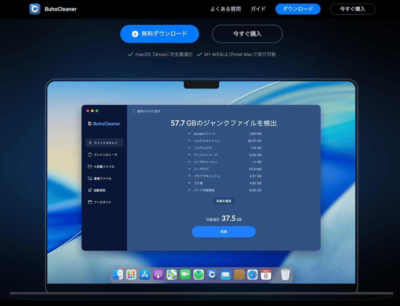400x306 pixels.
Task: Click the 詳細を確認 button
Action: [x=224, y=201]
